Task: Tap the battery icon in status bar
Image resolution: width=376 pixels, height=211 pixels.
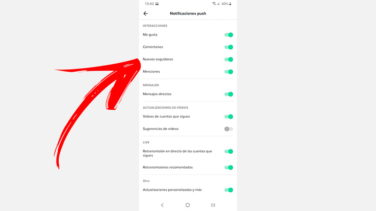Action: pos(230,4)
